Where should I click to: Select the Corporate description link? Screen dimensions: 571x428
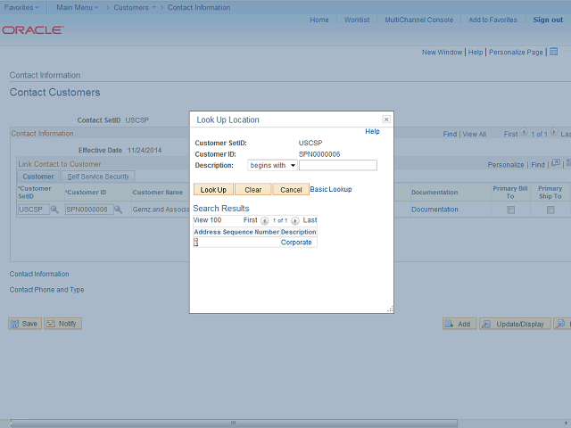(296, 243)
